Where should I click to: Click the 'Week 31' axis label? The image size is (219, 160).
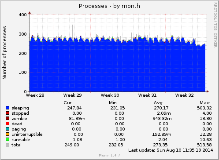pos(147,95)
